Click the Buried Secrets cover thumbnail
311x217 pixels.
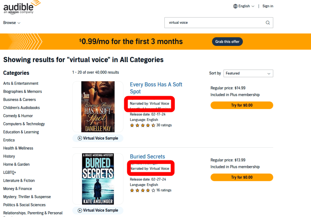pyautogui.click(x=98, y=179)
